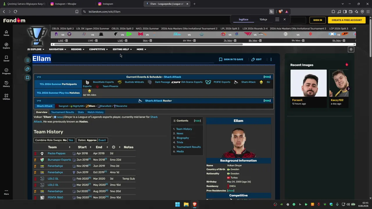Switch to Instagram Mesajlar browser tab
The height and width of the screenshot is (209, 372).
pyautogui.click(x=71, y=4)
